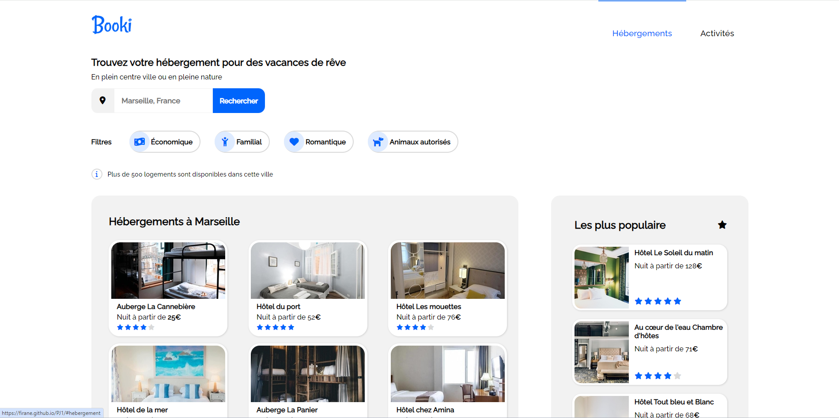This screenshot has width=839, height=418.
Task: Click the 'Nuit à partir de 68€' price
Action: click(667, 414)
